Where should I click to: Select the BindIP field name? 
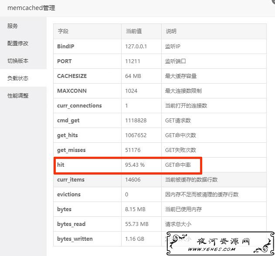pyautogui.click(x=66, y=47)
